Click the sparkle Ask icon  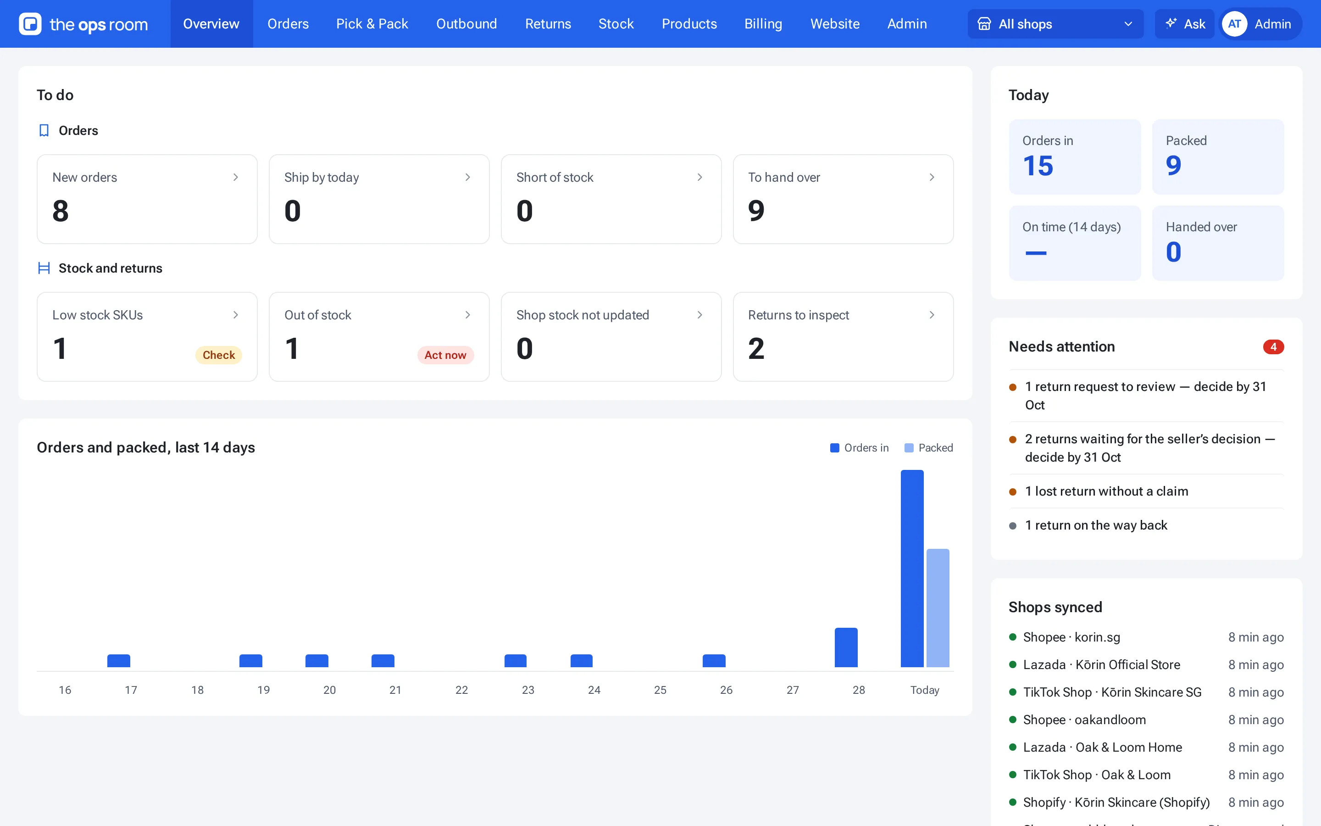(x=1171, y=23)
